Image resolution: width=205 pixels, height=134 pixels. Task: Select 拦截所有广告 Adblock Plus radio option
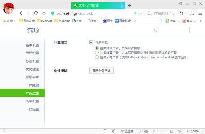(x=97, y=57)
